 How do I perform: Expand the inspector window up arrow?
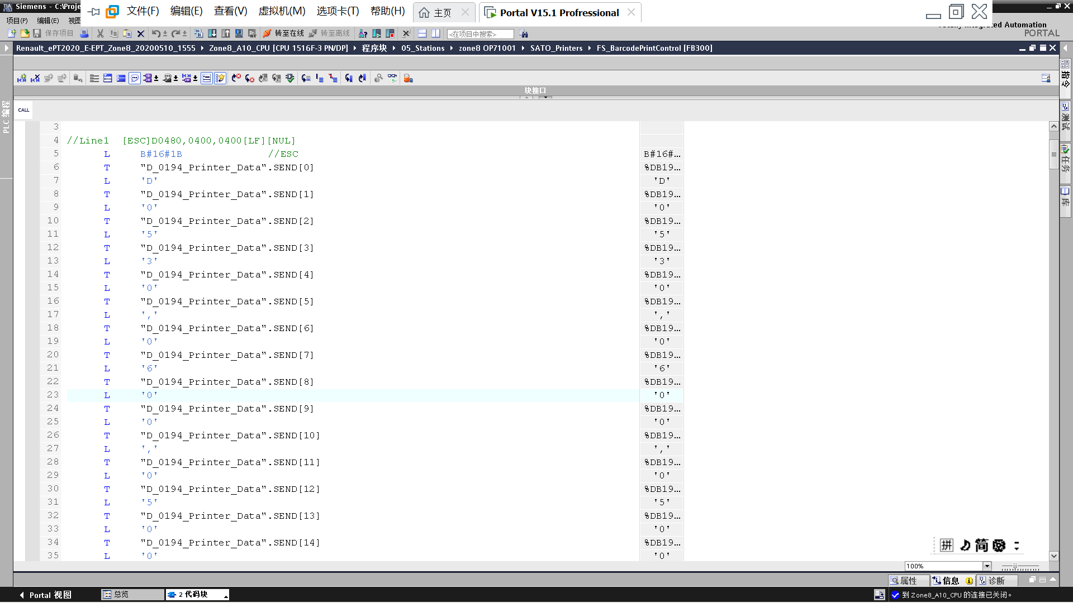tap(1053, 580)
